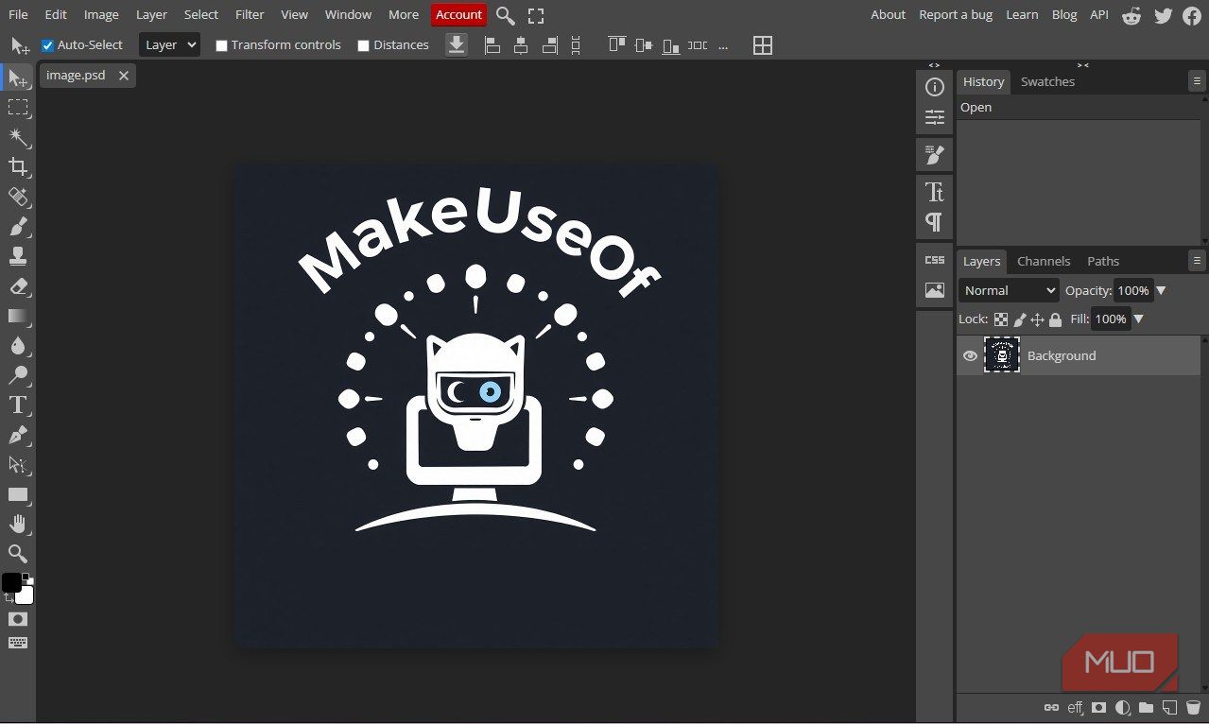Select the Zoom tool in toolbar
This screenshot has width=1209, height=724.
(18, 554)
